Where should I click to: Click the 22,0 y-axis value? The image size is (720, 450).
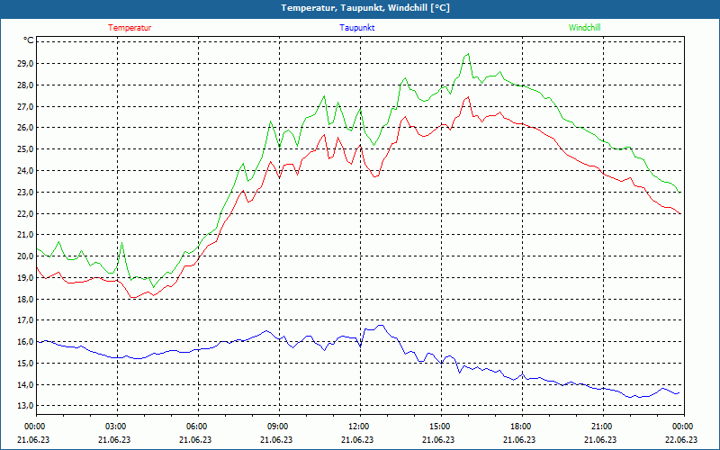(x=26, y=213)
